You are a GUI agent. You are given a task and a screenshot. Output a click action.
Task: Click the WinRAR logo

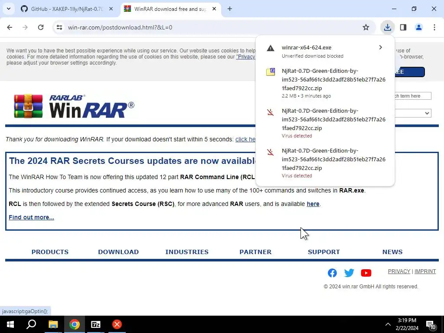(74, 106)
